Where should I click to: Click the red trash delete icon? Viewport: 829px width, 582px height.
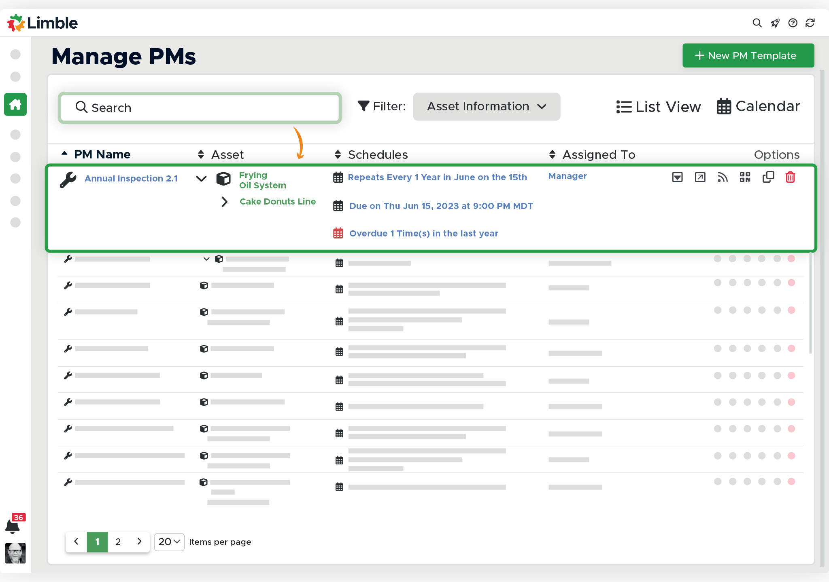[790, 177]
